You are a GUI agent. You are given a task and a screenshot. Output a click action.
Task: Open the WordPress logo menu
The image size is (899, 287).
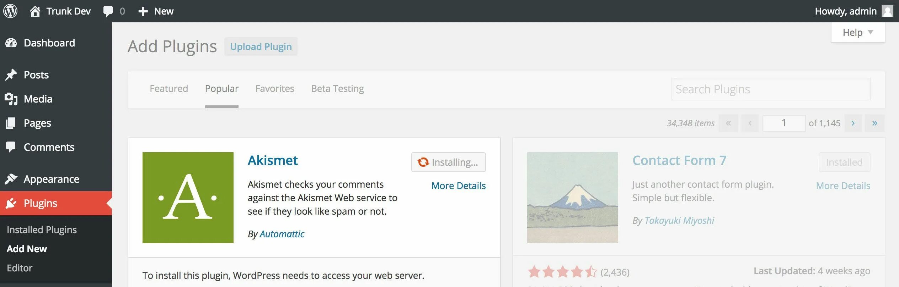click(11, 11)
